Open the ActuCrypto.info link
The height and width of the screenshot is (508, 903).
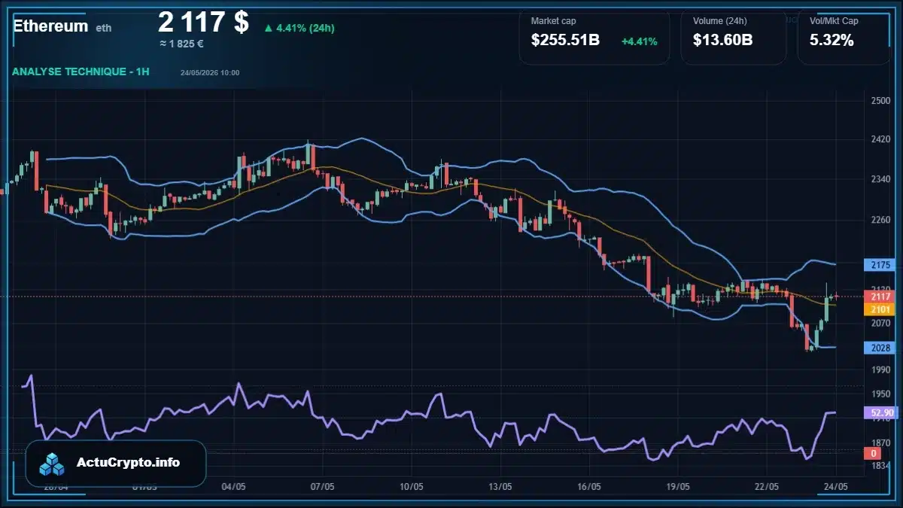[x=129, y=463]
